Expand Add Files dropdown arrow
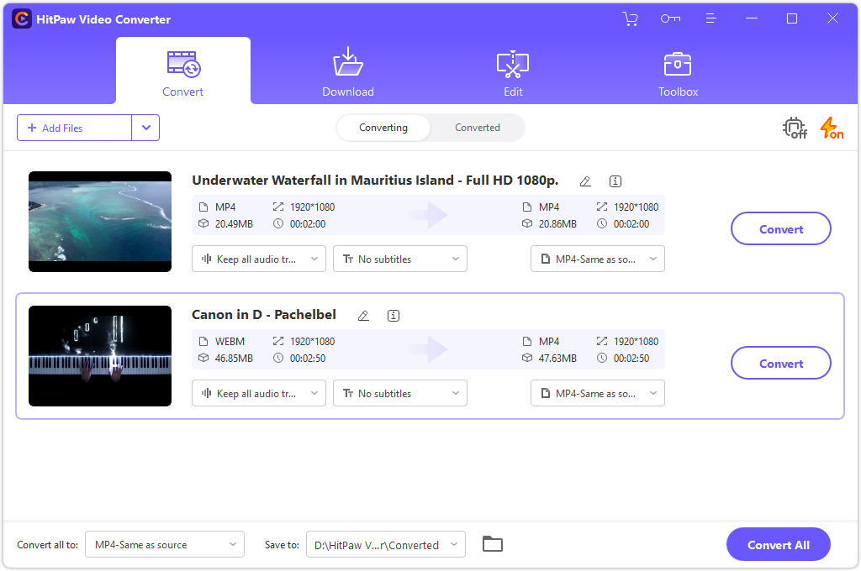 click(x=145, y=128)
